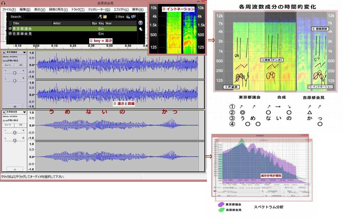This screenshot has width=343, height=219.
Task: Click the "2 files" count label
Action: 120,17
